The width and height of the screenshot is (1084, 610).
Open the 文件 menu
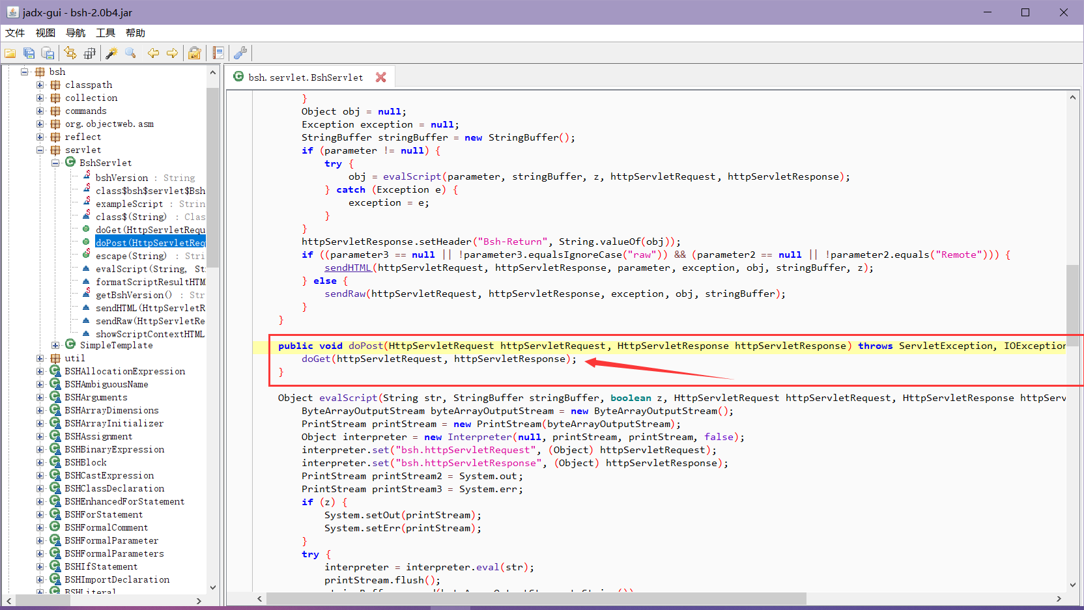(x=15, y=33)
